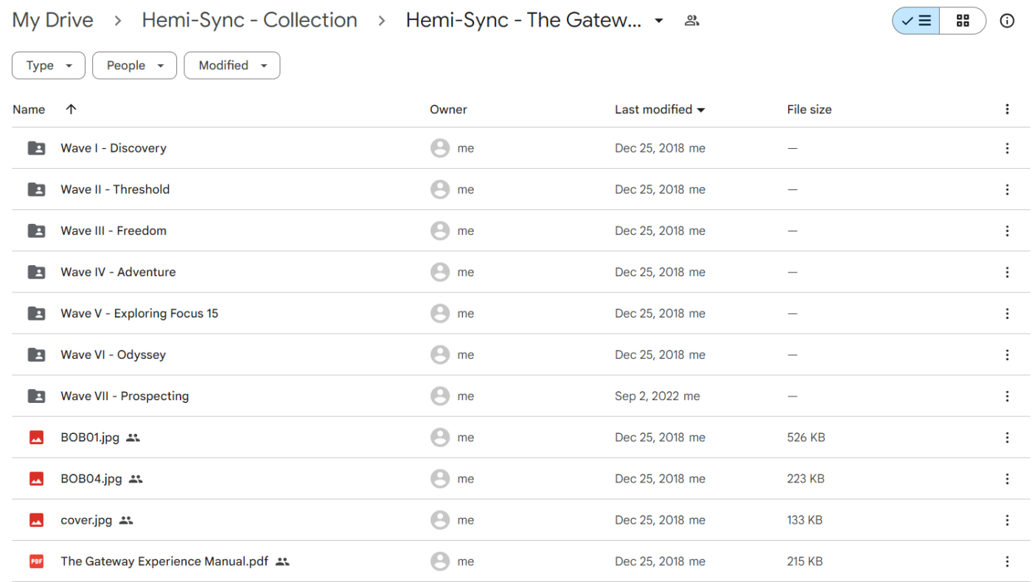Image resolution: width=1032 pixels, height=582 pixels.
Task: Open the header more-options menu
Action: coord(1007,109)
